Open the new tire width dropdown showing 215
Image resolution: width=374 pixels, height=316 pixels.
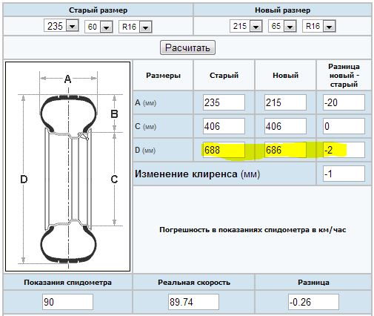[x=246, y=26]
